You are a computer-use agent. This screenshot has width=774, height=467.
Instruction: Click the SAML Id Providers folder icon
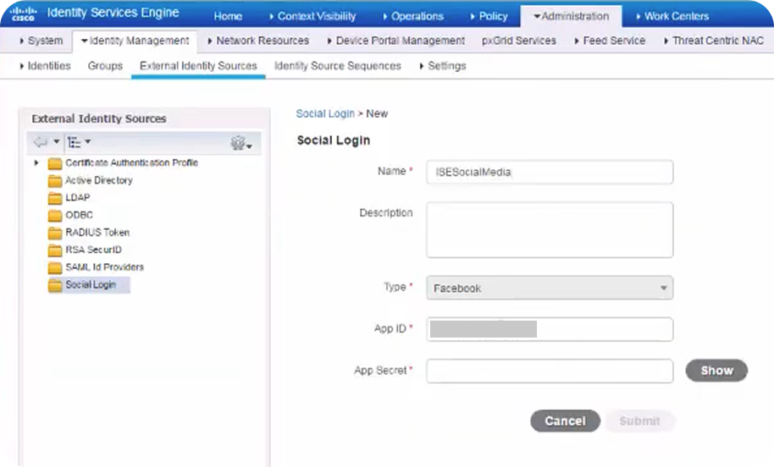click(x=55, y=268)
